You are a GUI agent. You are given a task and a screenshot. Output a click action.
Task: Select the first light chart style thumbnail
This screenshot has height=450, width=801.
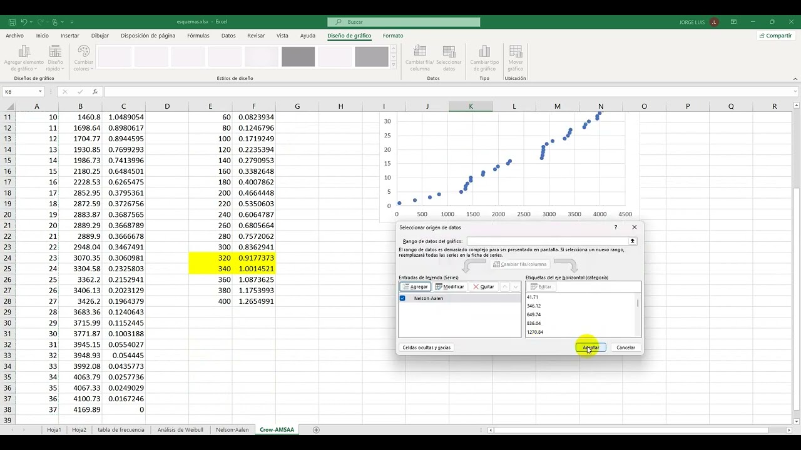click(115, 57)
